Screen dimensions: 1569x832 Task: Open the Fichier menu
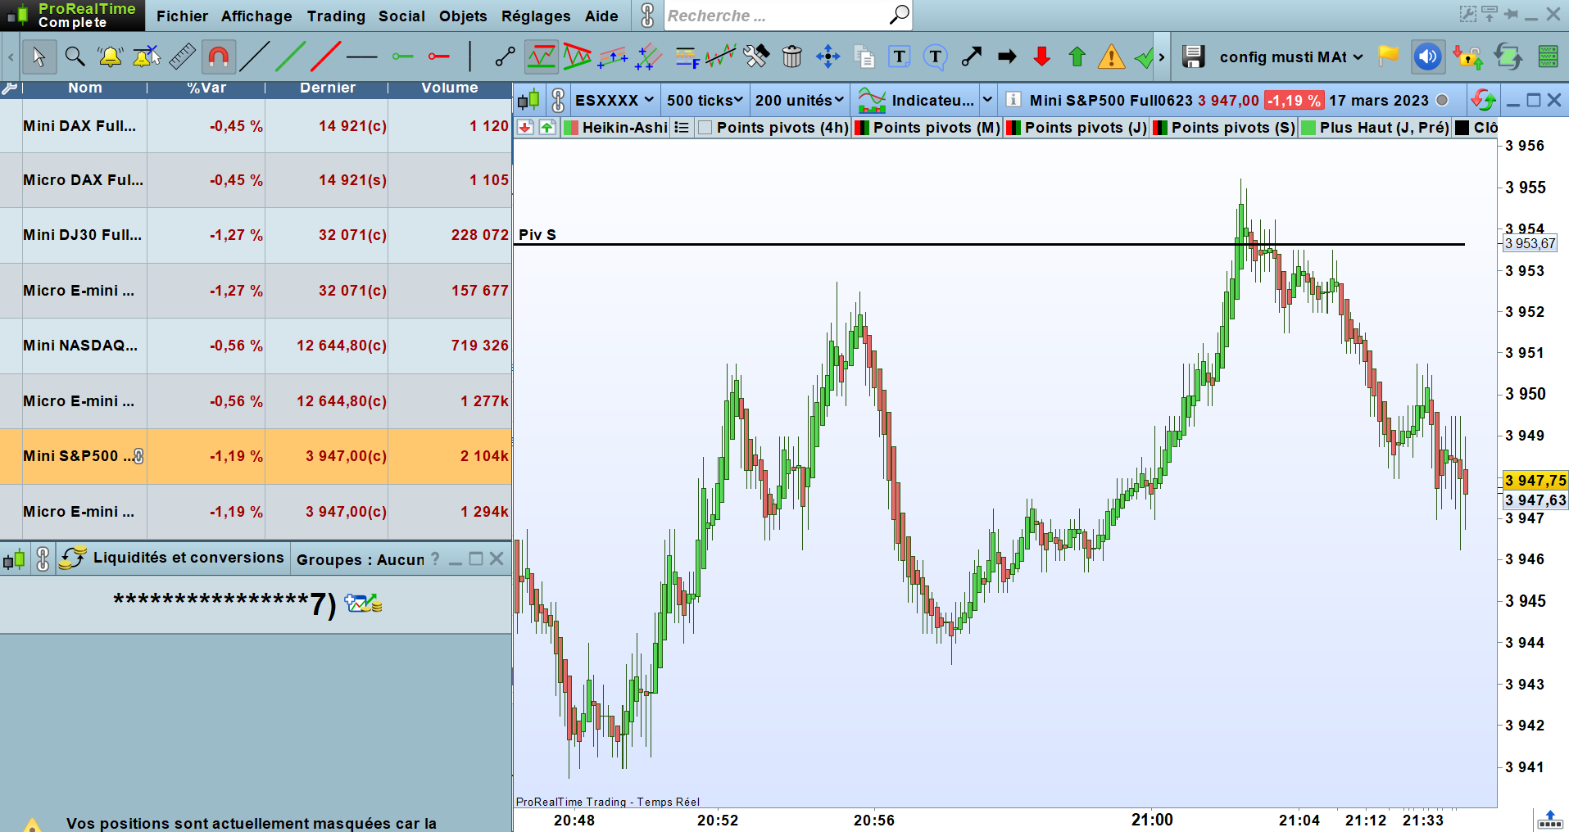point(182,16)
